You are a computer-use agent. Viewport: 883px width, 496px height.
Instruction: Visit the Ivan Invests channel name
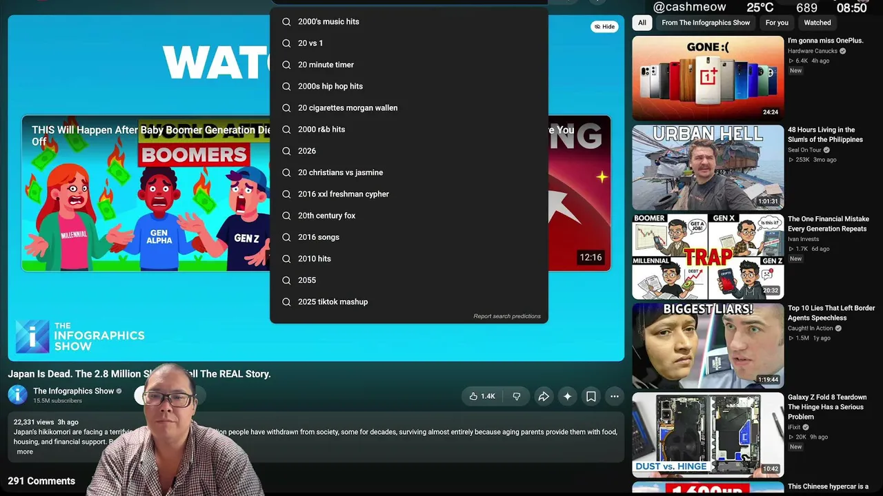(803, 239)
